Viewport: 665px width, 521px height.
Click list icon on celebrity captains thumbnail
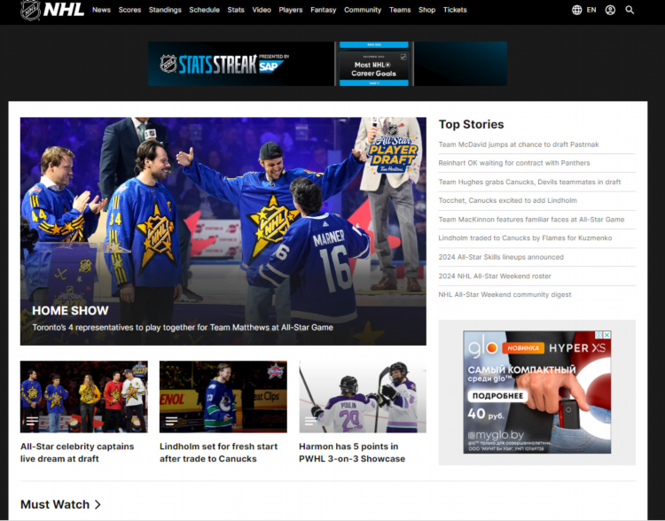tap(32, 421)
